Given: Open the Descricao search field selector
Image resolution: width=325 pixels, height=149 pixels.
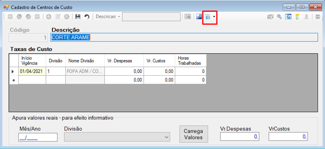Looking at the screenshot, I should [x=108, y=17].
